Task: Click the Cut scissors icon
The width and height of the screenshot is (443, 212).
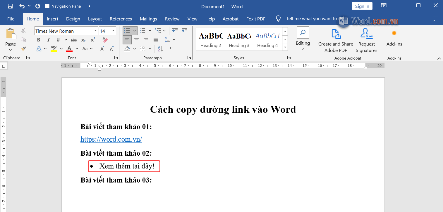Action: tap(23, 31)
